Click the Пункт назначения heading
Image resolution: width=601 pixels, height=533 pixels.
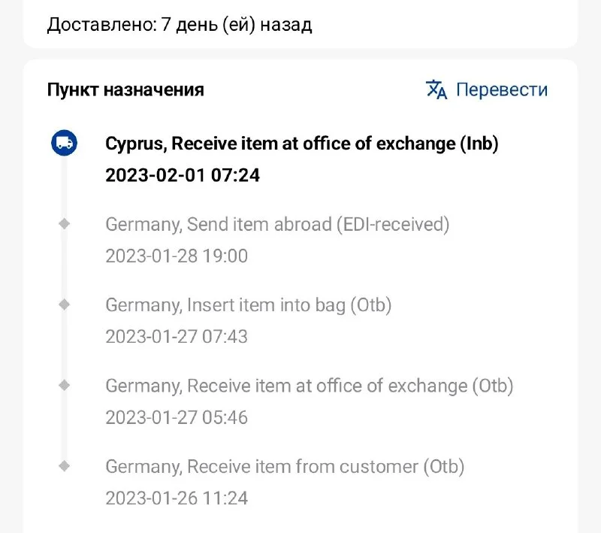(x=125, y=90)
